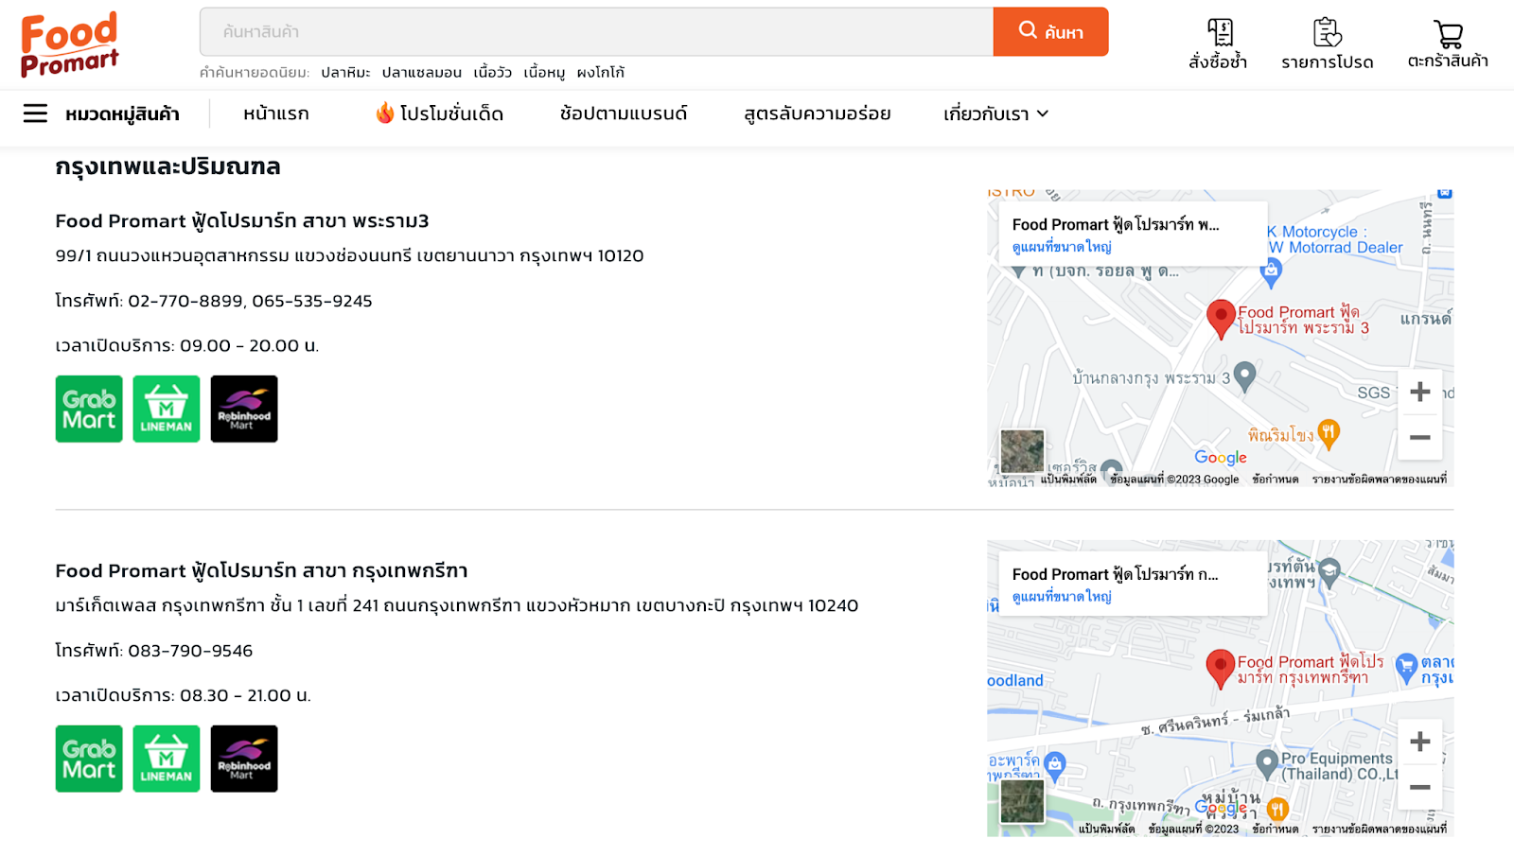Select text เวลาเปิดบริการ: 08.30 - 21.00 น.
1514x856 pixels.
pos(183,696)
